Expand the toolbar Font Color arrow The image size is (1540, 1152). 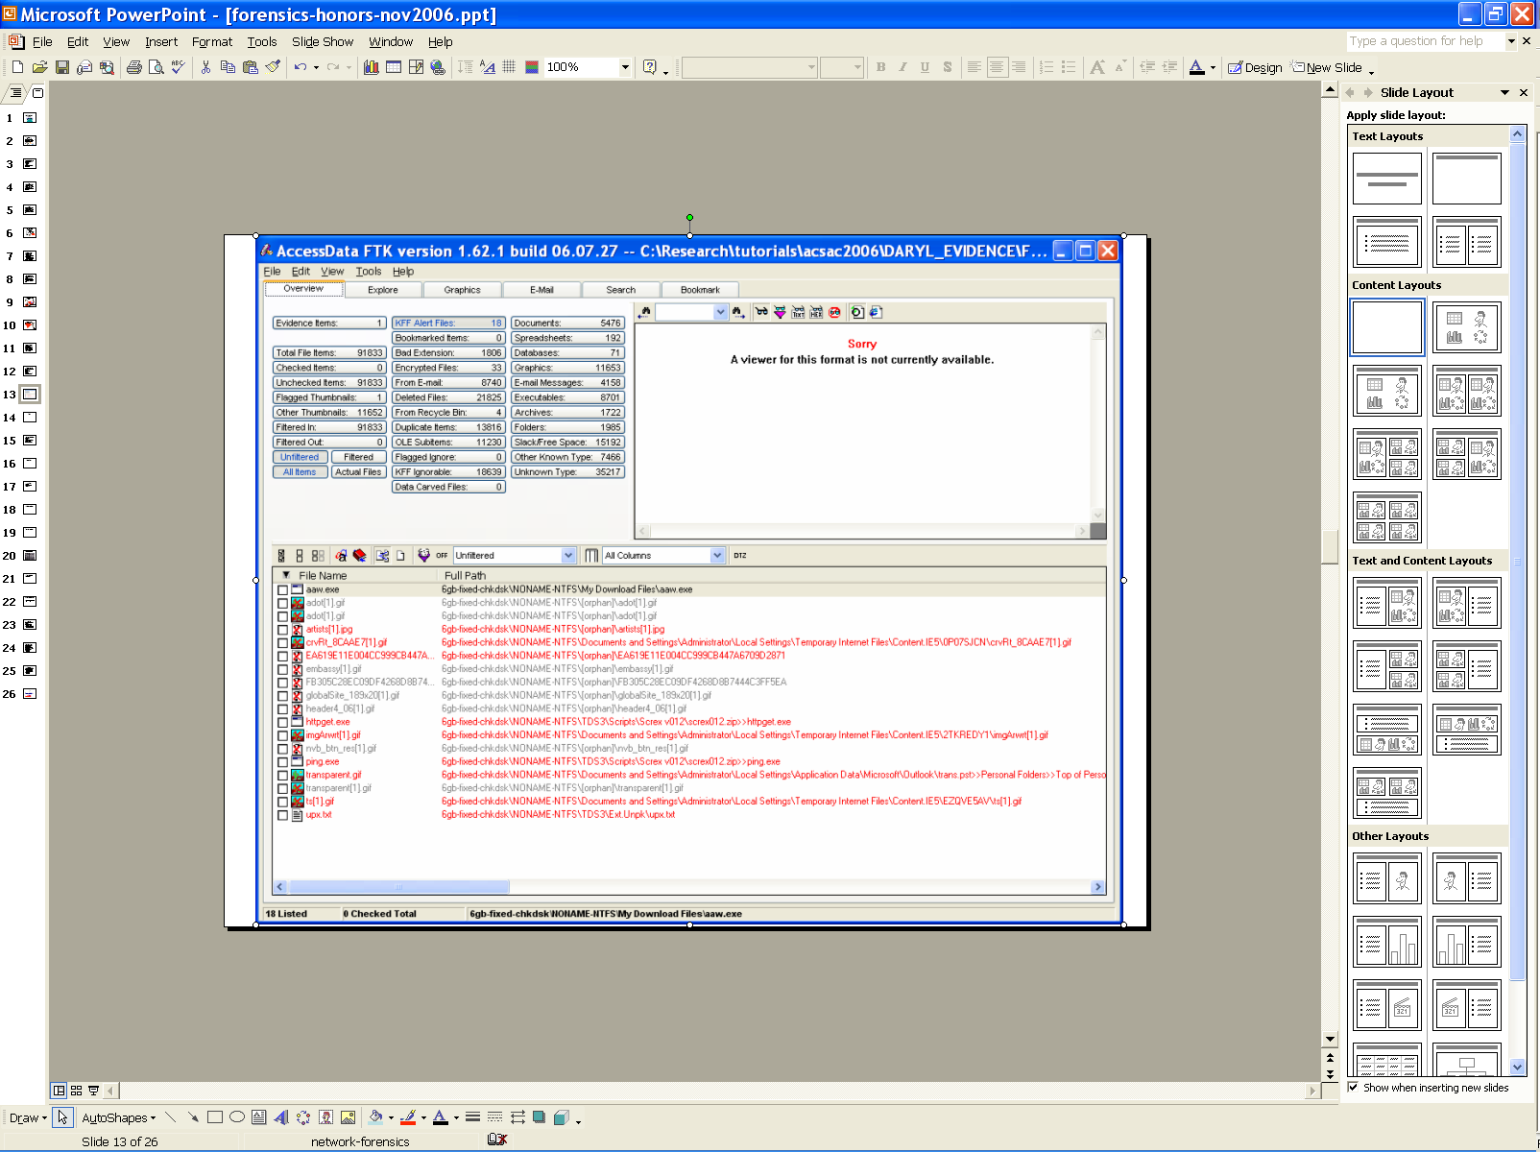click(x=1213, y=67)
